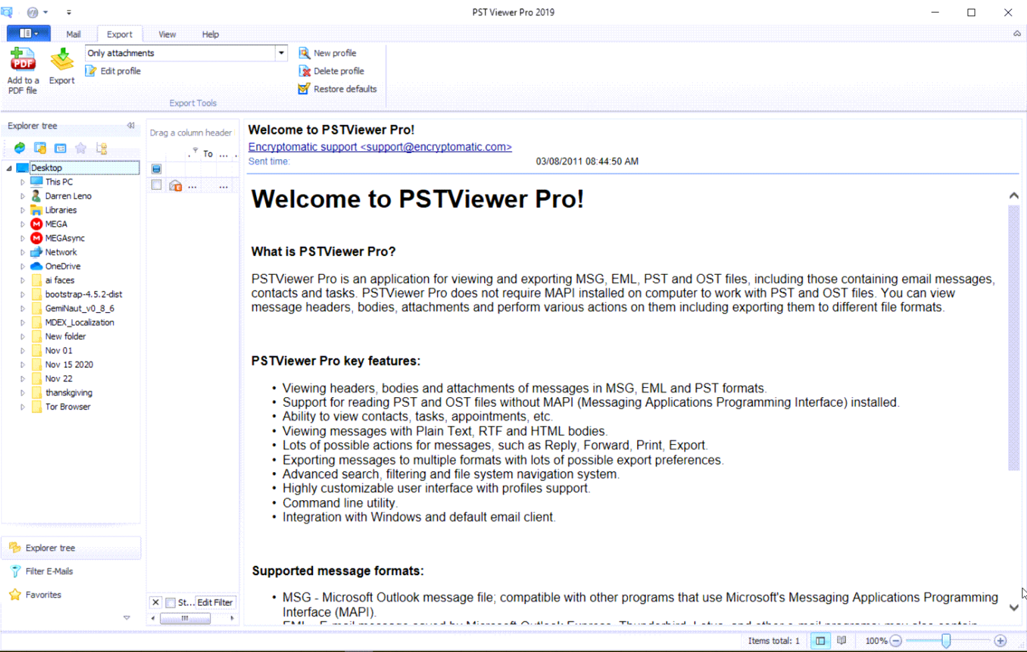The width and height of the screenshot is (1027, 652).
Task: Toggle the reading pane layout button
Action: tap(820, 641)
